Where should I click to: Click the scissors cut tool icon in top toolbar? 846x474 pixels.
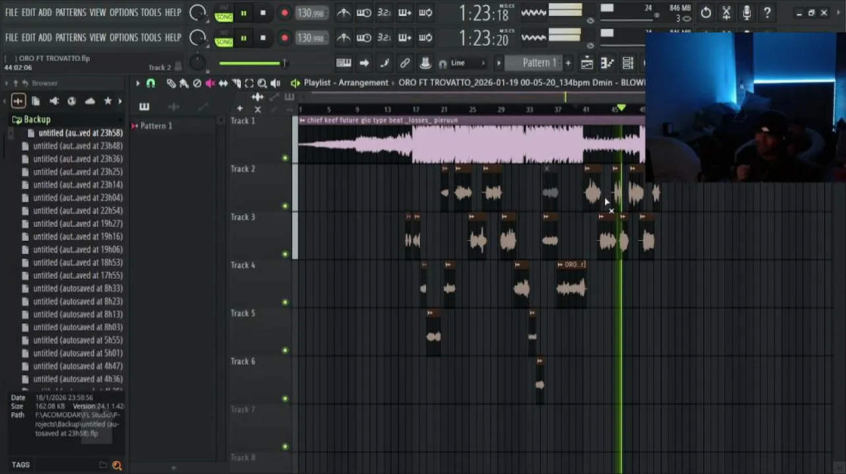(x=726, y=13)
